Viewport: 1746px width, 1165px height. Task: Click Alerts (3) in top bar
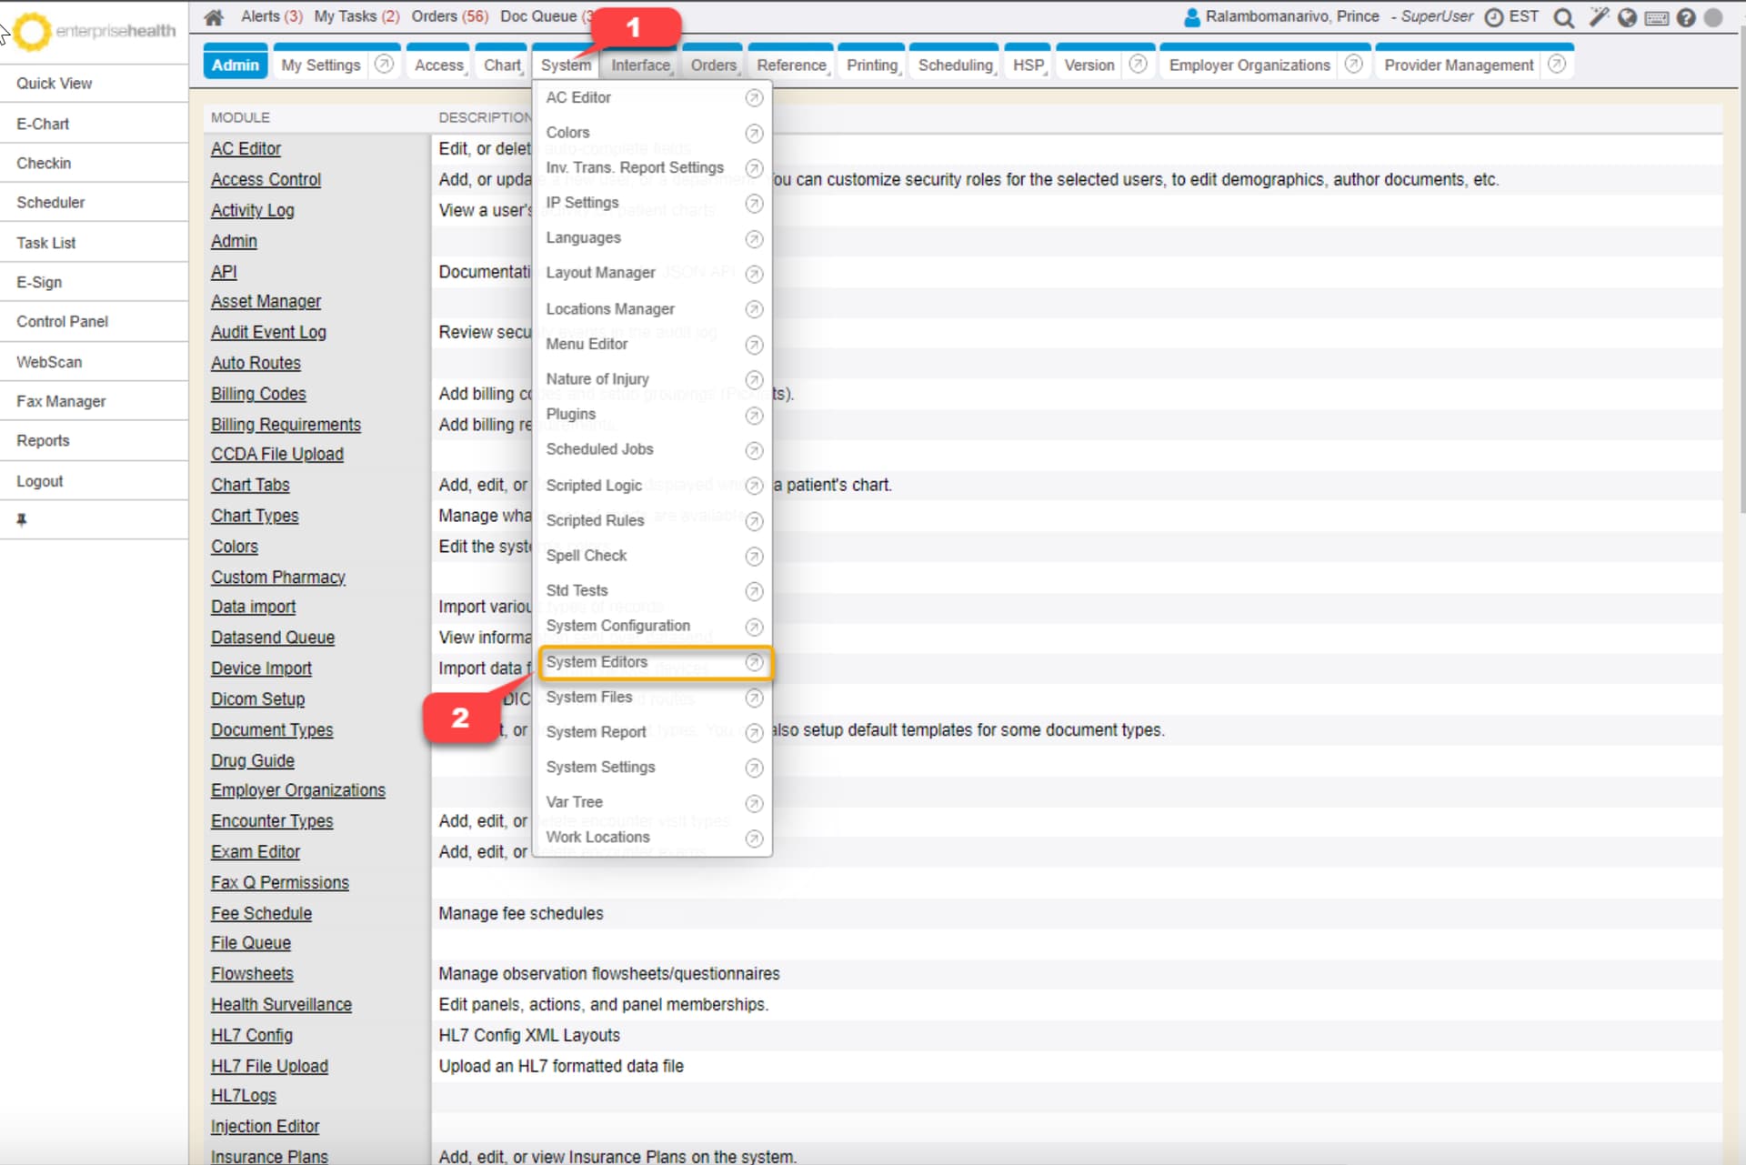271,16
